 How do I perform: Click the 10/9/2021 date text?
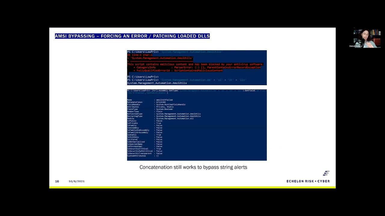point(76,181)
